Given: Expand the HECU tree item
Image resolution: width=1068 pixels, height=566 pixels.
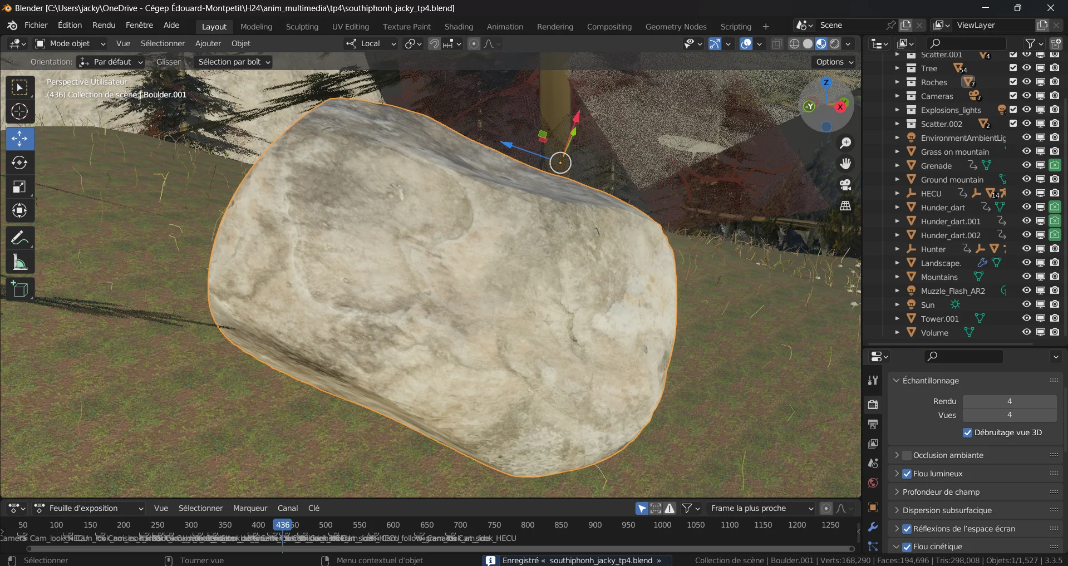Looking at the screenshot, I should (897, 193).
